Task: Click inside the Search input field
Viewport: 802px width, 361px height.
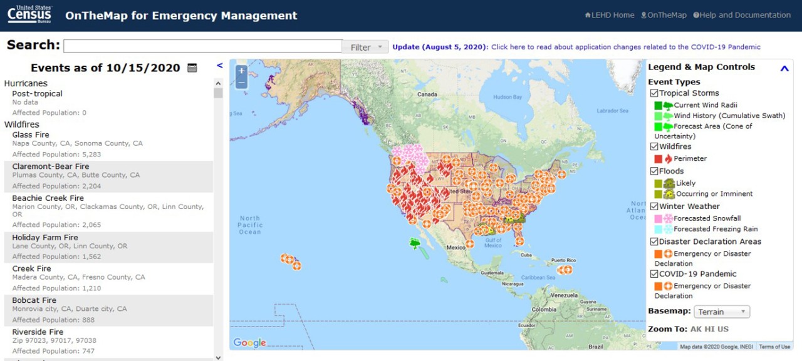Action: 200,45
